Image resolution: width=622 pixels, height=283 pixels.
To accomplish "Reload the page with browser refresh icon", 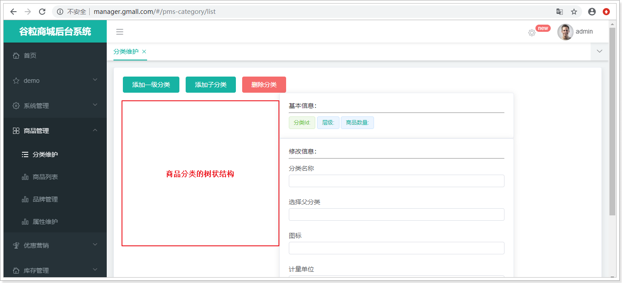I will (x=42, y=12).
